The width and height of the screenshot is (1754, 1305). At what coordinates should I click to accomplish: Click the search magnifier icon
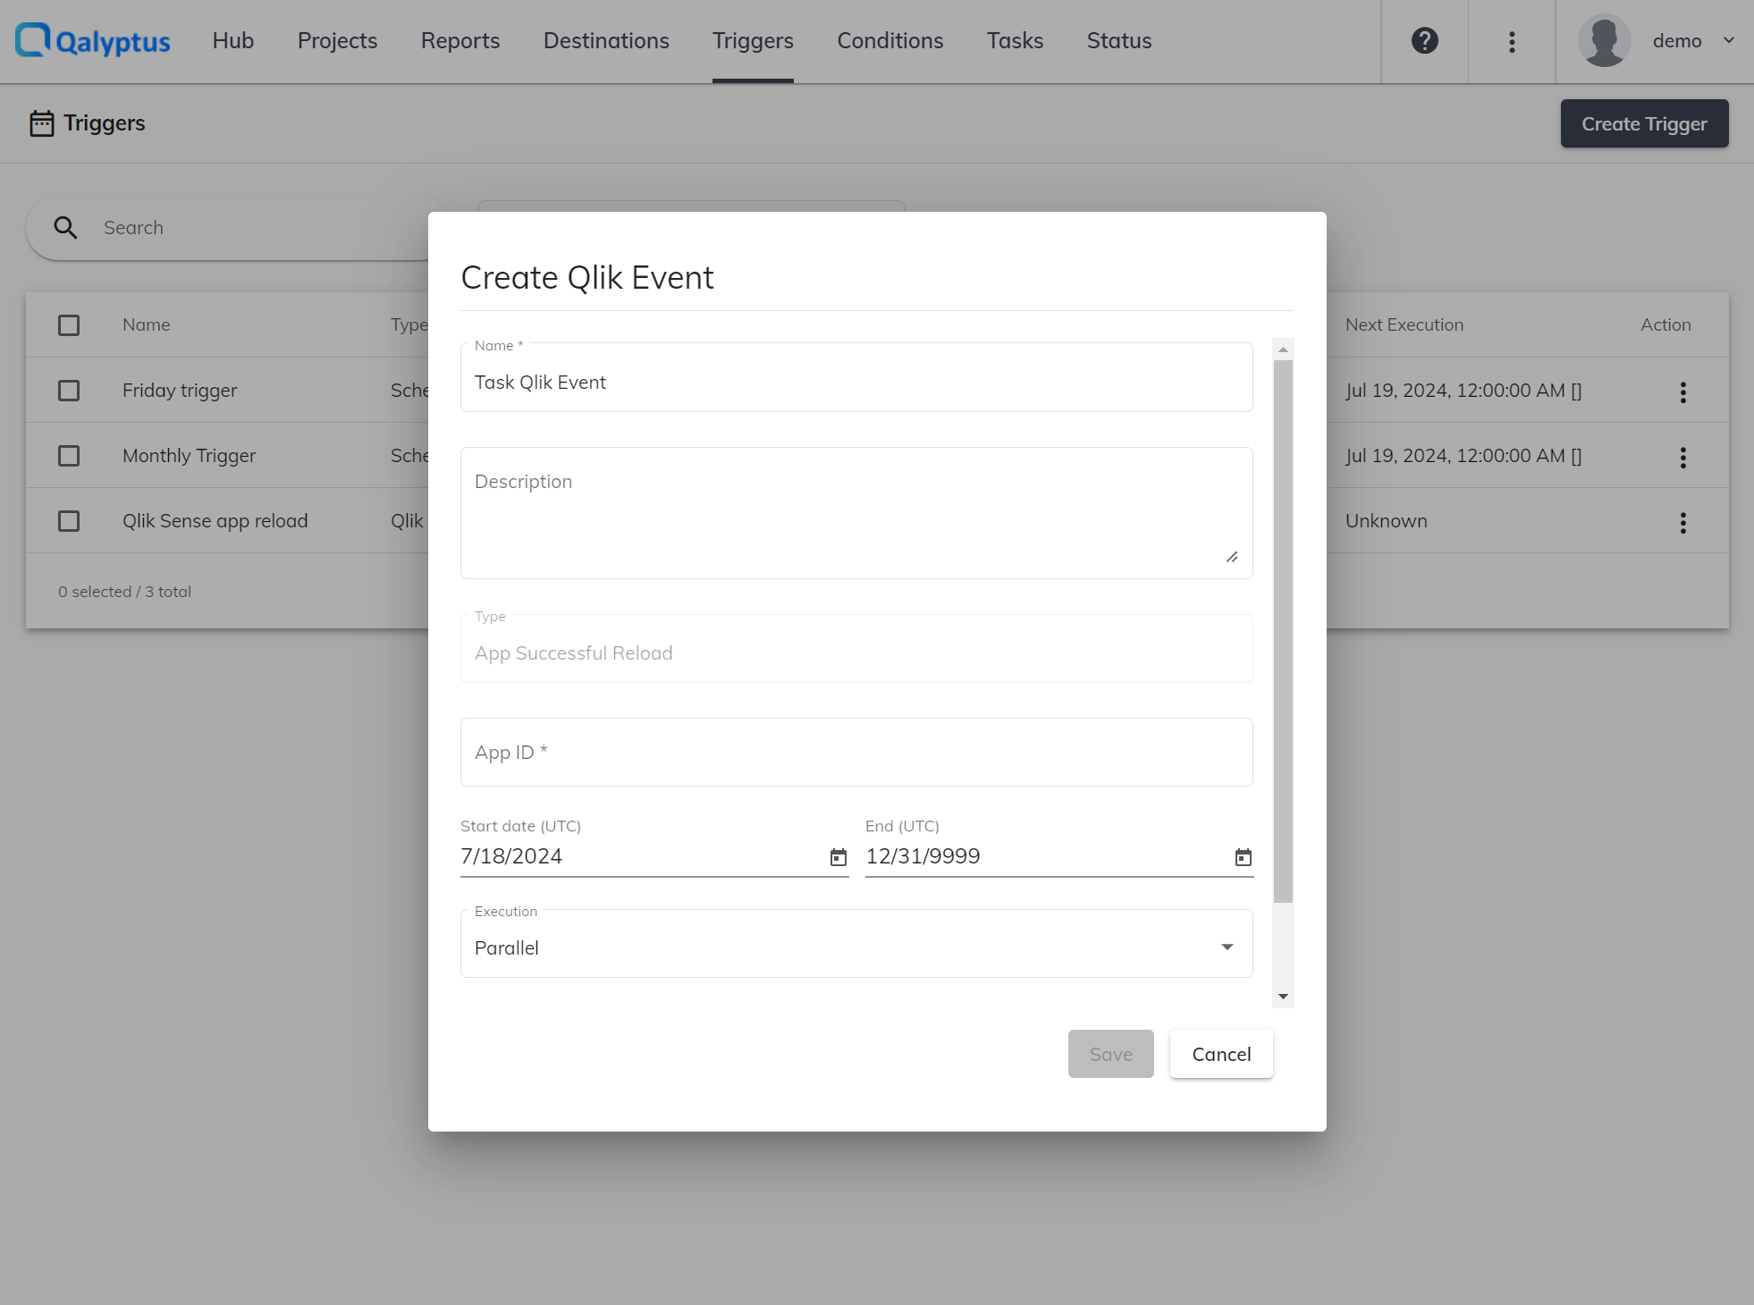(x=65, y=228)
